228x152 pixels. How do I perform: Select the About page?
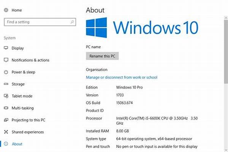click(17, 144)
